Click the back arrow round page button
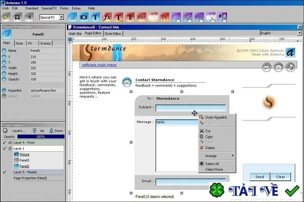Image resolution: width=304 pixels, height=202 pixels. pyautogui.click(x=267, y=67)
